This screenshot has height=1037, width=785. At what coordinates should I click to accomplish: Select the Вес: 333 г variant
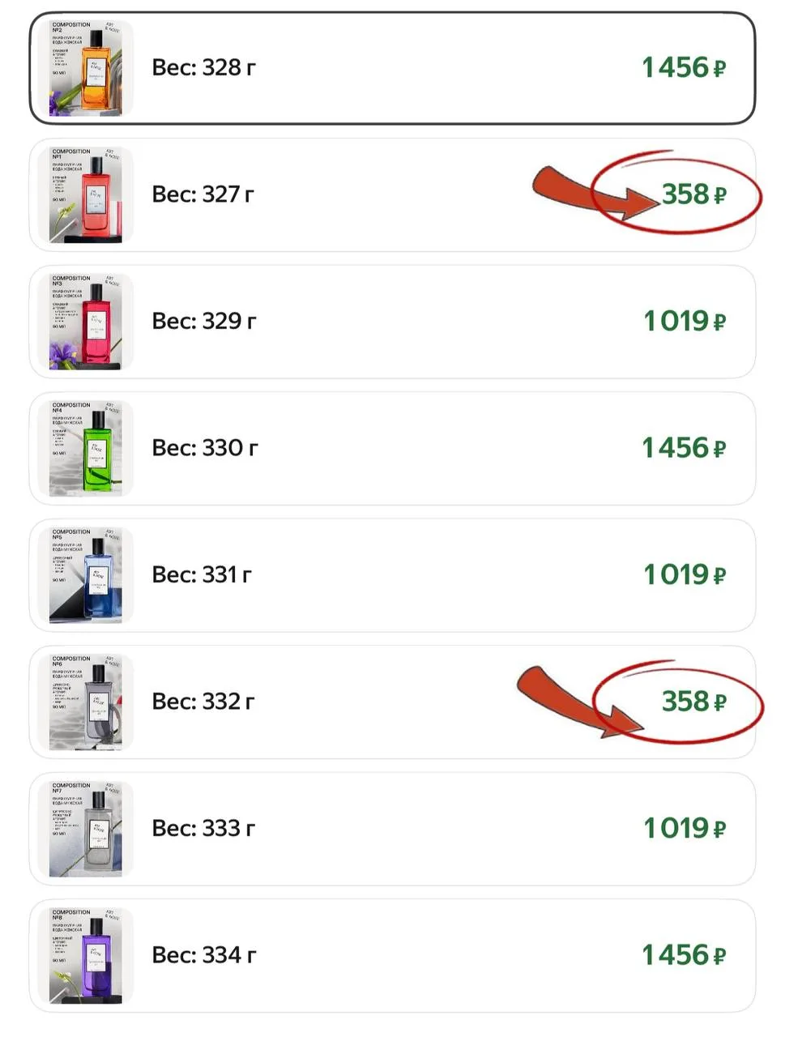(x=203, y=829)
